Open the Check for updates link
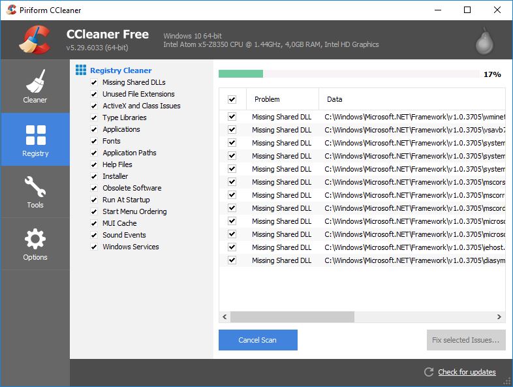This screenshot has width=513, height=387. coord(467,372)
